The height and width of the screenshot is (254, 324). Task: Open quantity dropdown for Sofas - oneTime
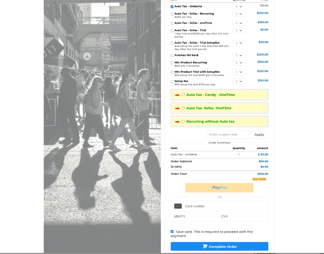click(x=239, y=23)
